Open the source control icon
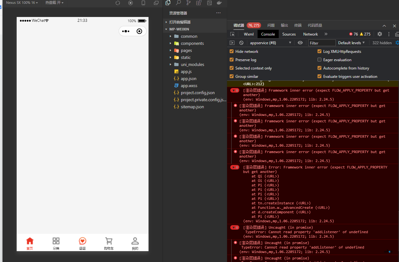Viewport: 399px width, 262px height. pos(188,3)
